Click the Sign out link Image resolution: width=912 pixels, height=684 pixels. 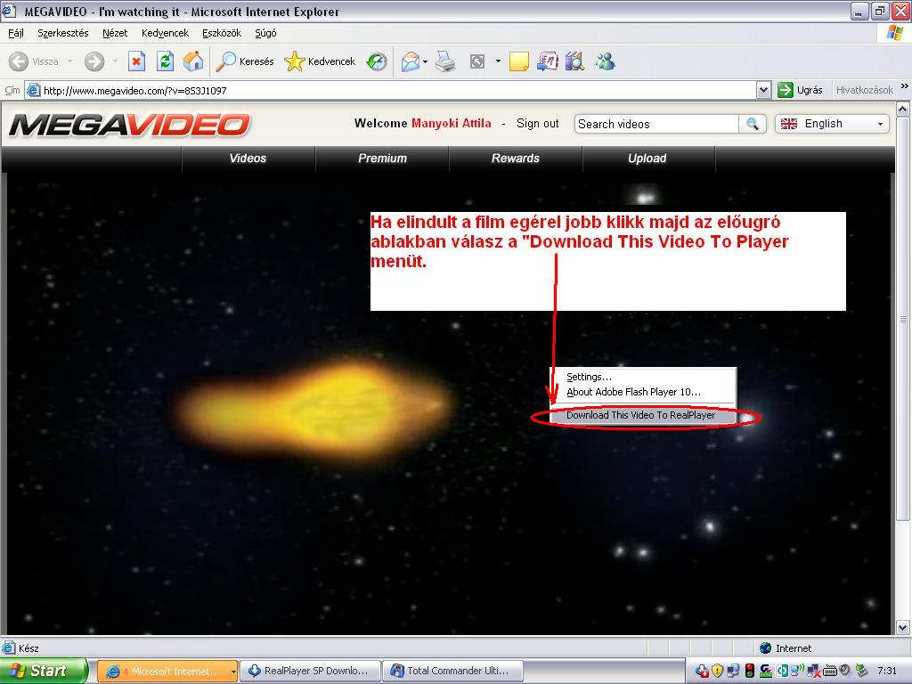click(537, 124)
